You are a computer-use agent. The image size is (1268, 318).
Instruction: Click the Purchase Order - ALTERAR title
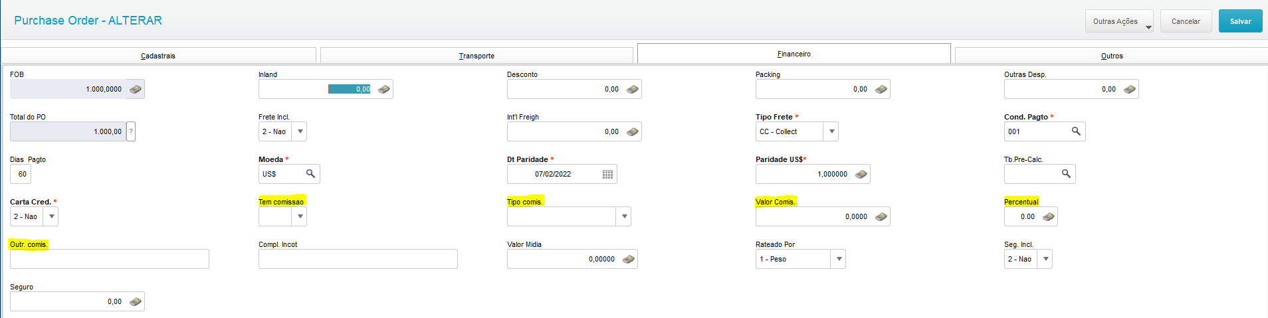tap(88, 21)
